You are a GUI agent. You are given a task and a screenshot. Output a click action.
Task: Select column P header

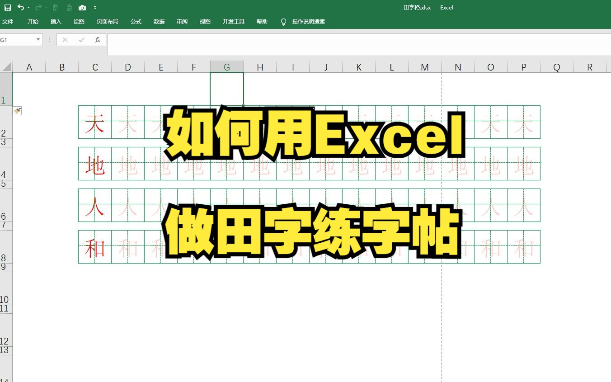pyautogui.click(x=524, y=67)
